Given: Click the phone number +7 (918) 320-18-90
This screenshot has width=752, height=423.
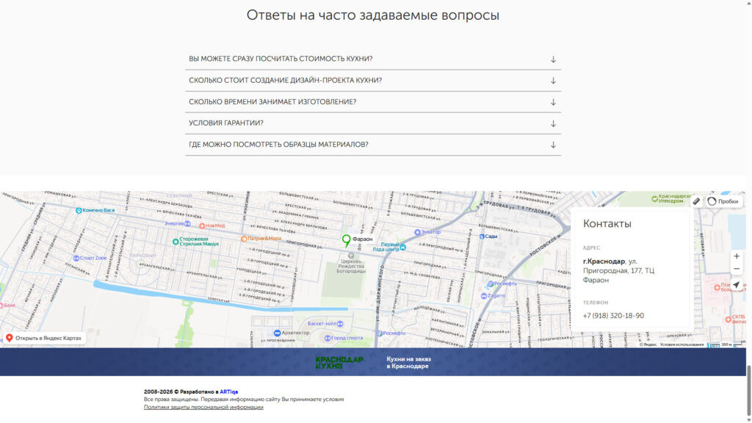Looking at the screenshot, I should pyautogui.click(x=613, y=316).
